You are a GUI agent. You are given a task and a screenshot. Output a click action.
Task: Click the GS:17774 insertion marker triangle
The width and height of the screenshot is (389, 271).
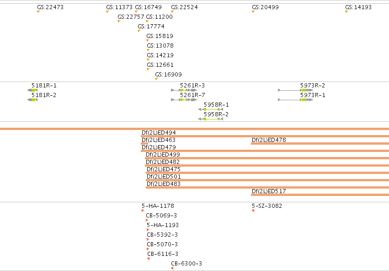[139, 31]
